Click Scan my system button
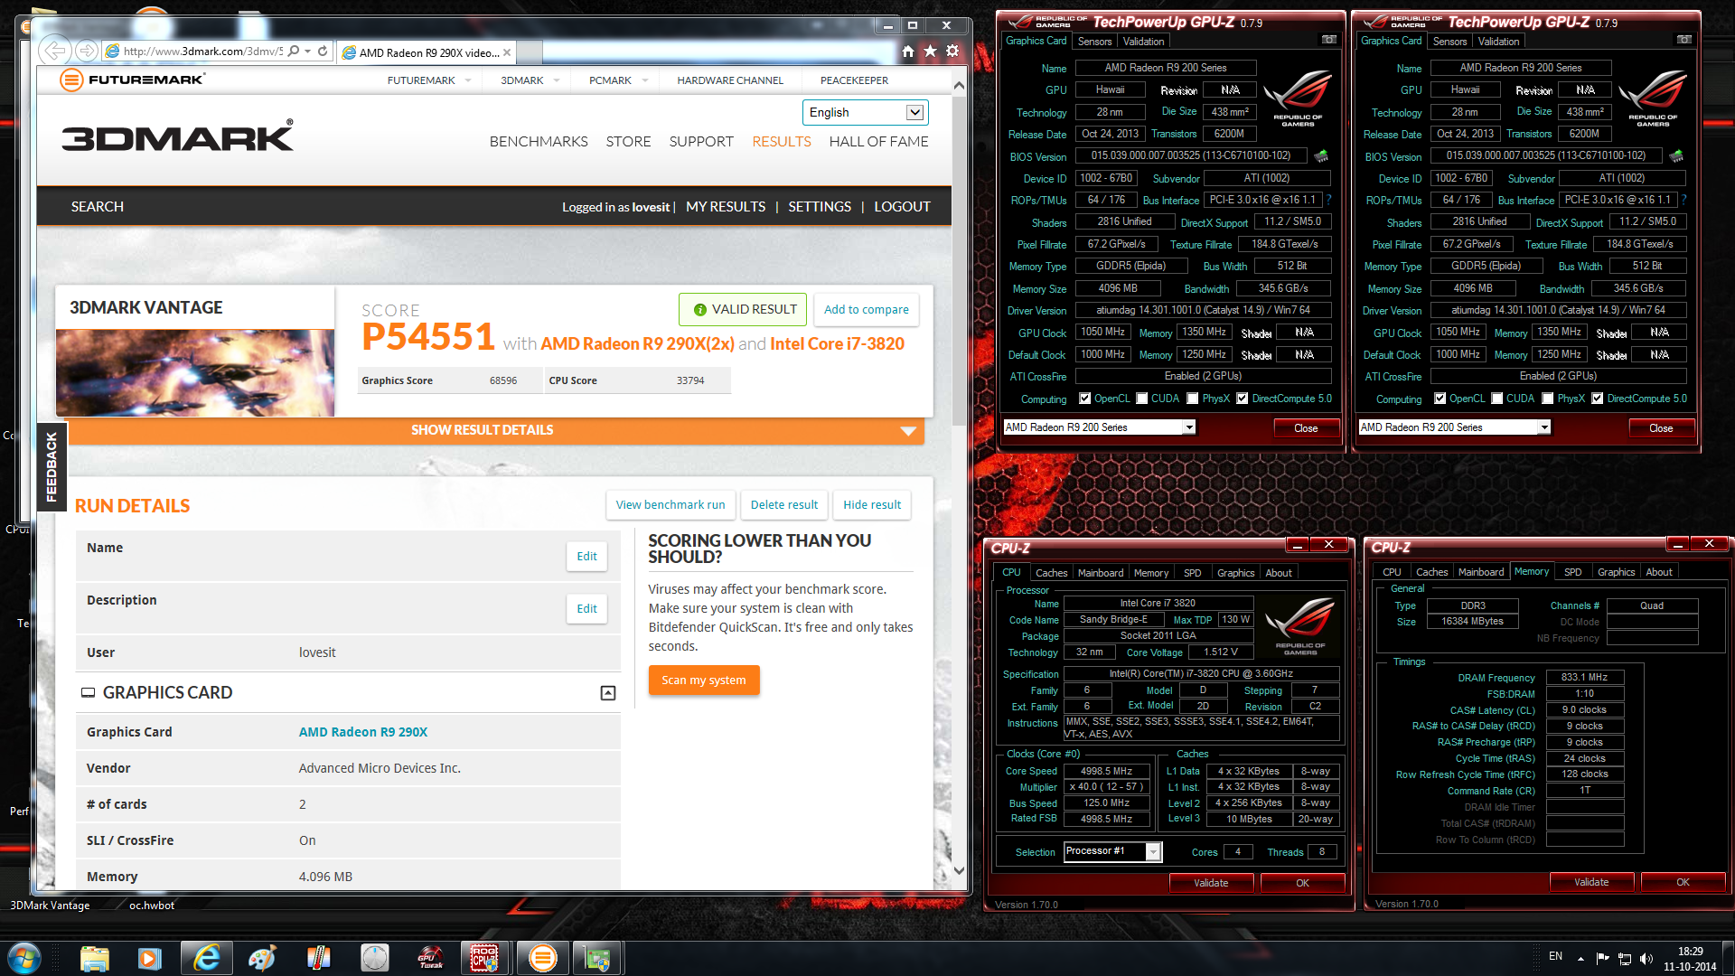 [704, 680]
